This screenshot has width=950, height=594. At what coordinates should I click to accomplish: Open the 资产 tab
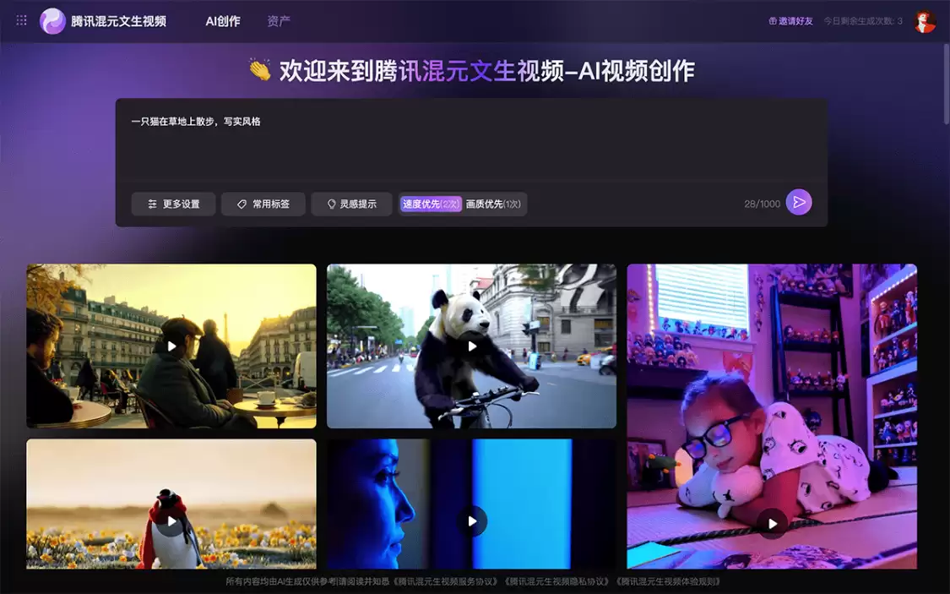coord(279,20)
